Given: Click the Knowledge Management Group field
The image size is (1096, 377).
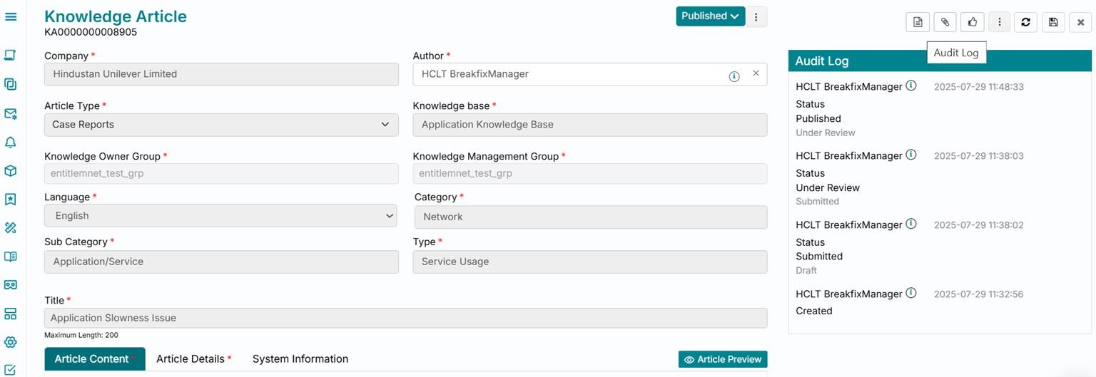Looking at the screenshot, I should click(590, 174).
